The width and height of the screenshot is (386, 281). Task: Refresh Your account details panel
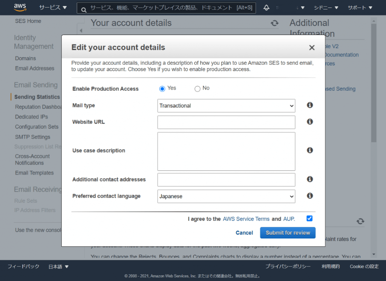coord(275,23)
